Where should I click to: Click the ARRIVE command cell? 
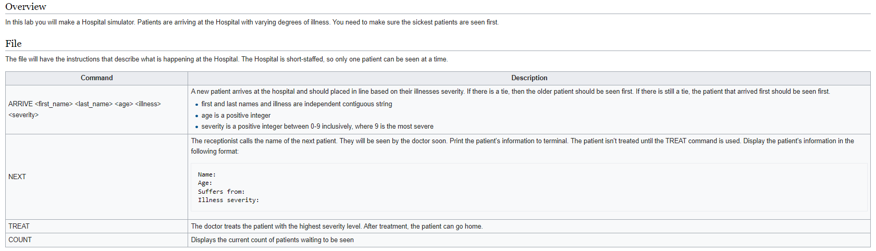point(84,109)
